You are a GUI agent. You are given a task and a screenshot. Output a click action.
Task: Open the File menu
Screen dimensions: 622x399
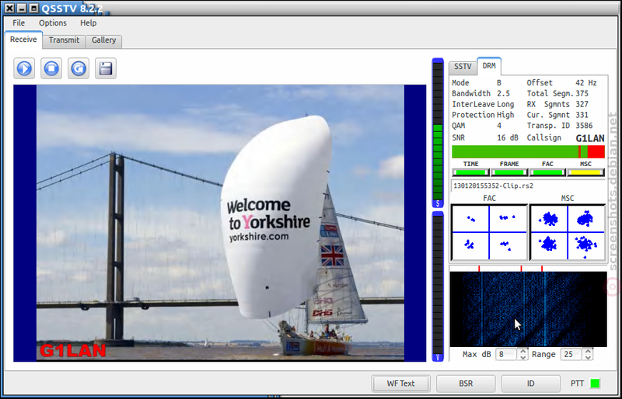pyautogui.click(x=19, y=23)
